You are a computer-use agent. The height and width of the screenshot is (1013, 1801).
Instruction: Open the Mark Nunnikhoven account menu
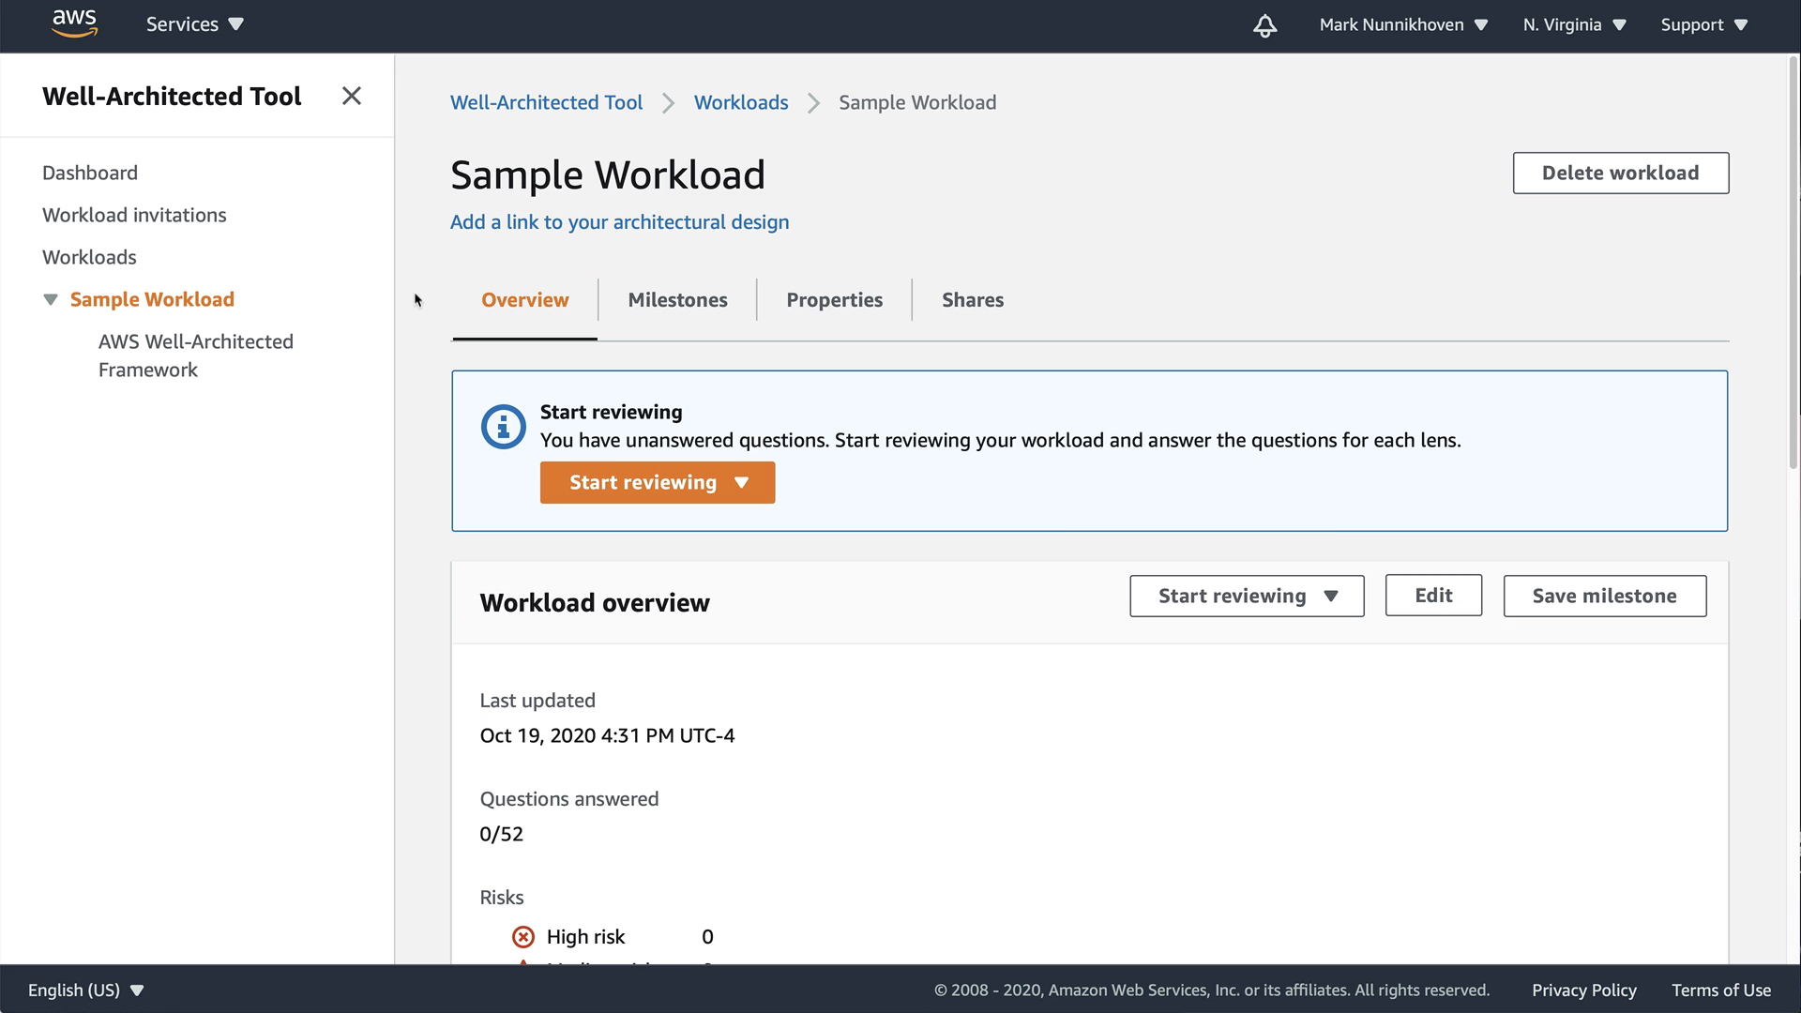[1403, 24]
